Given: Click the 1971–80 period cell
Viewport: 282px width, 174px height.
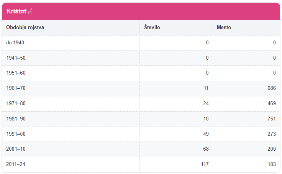Looking at the screenshot, I should click(15, 103).
